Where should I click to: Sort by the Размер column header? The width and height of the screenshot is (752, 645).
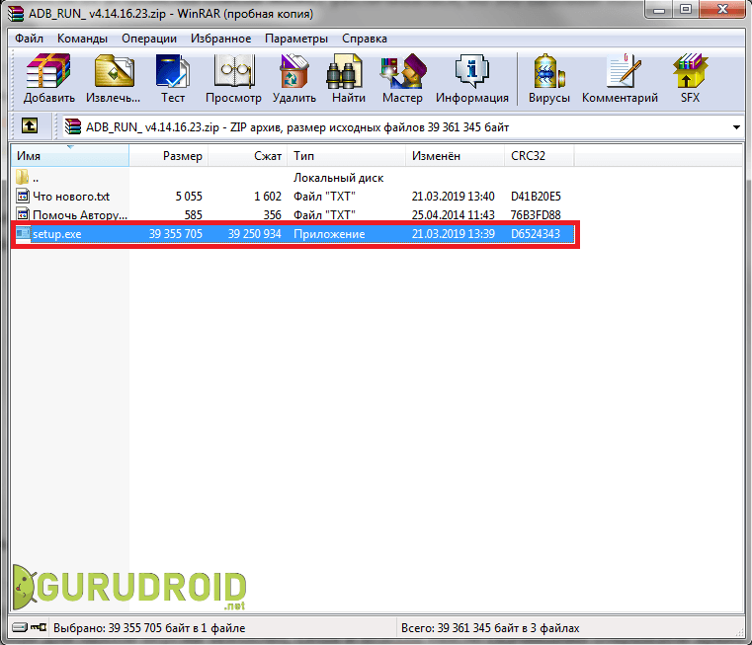[x=168, y=155]
